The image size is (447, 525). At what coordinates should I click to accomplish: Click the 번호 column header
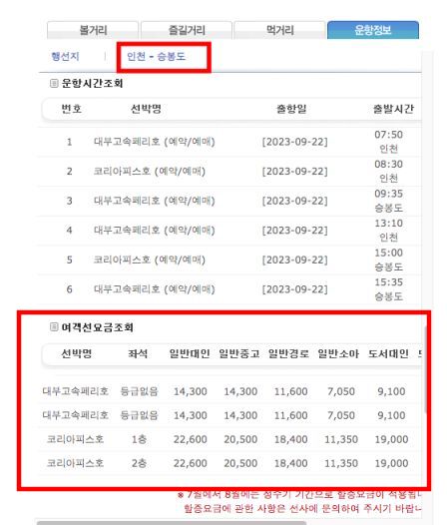[71, 109]
